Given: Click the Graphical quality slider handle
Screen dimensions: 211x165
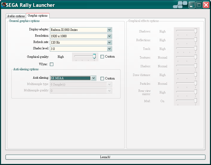Looking at the screenshot, I should point(94,56).
